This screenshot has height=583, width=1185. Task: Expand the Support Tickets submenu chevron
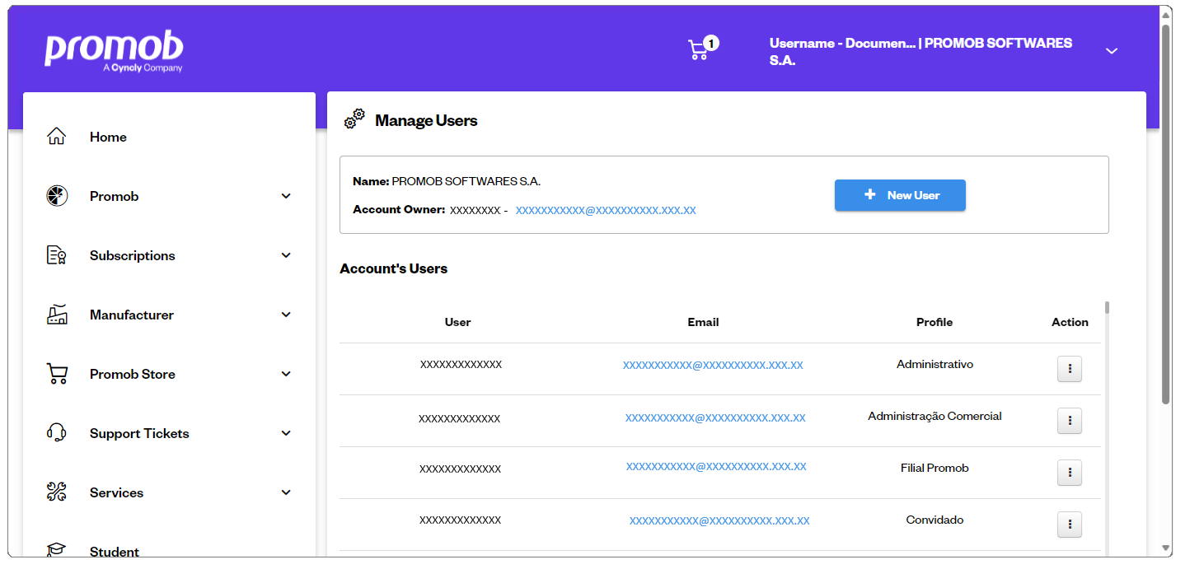point(286,433)
